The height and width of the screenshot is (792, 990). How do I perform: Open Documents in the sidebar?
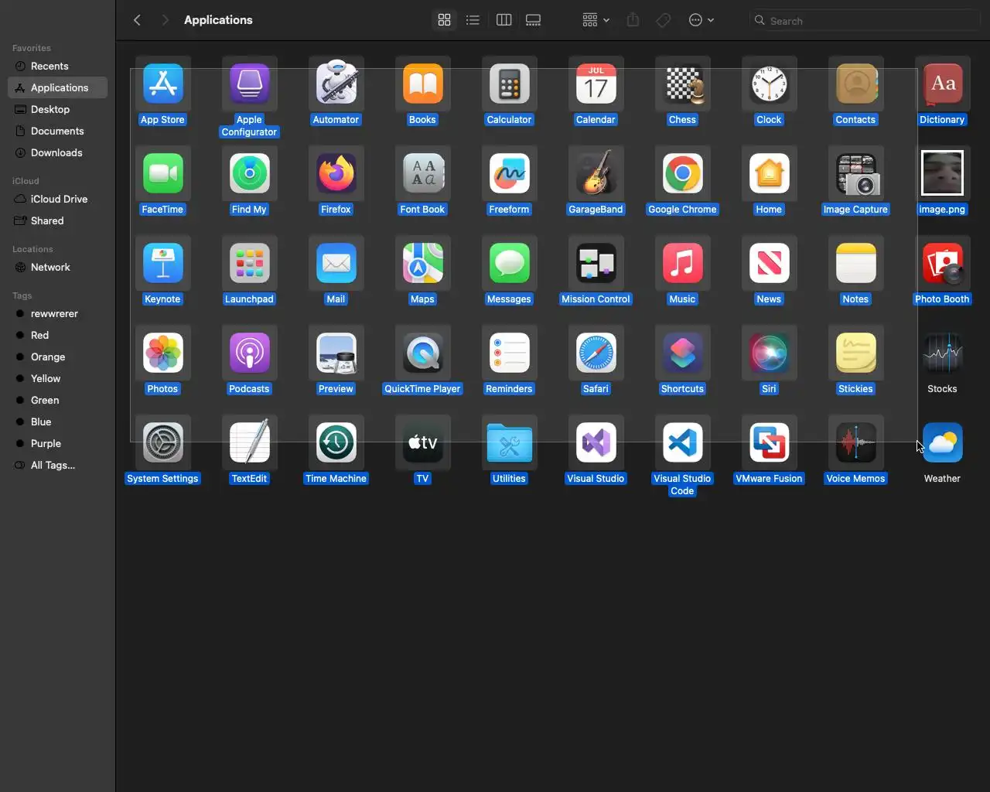(57, 131)
